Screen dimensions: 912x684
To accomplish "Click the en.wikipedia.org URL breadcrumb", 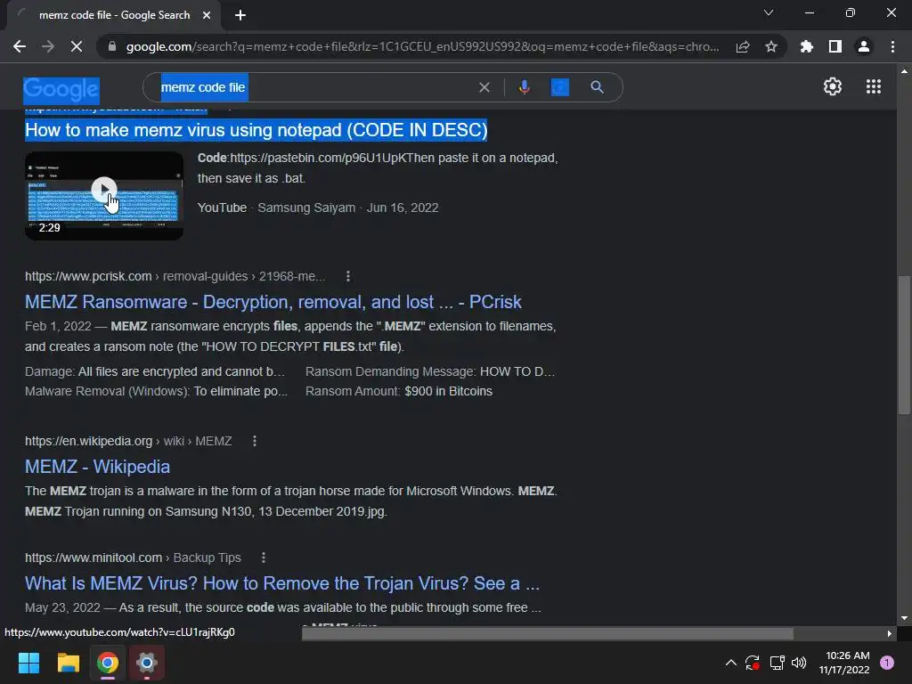I will click(x=128, y=441).
